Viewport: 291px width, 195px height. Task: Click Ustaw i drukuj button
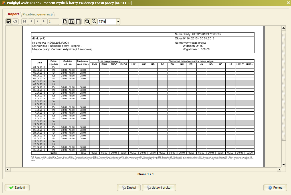point(159,188)
